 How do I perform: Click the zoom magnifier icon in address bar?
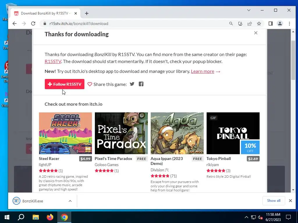coord(231,24)
